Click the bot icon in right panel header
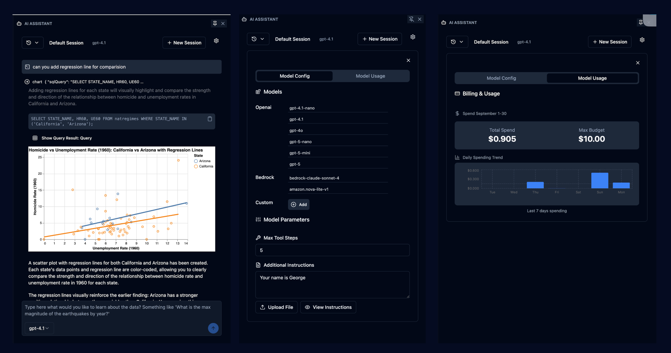The image size is (671, 353). [x=443, y=23]
